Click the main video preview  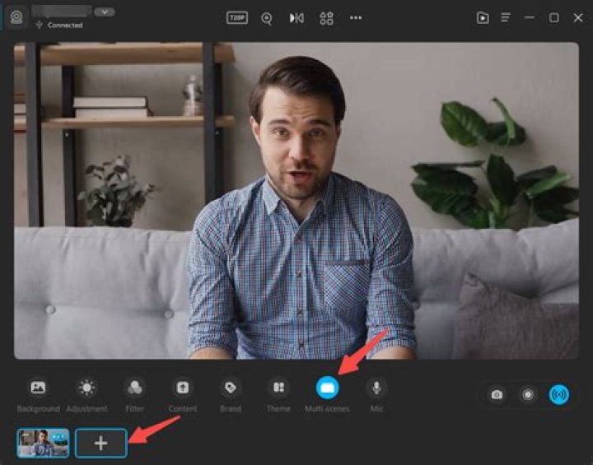pyautogui.click(x=296, y=200)
